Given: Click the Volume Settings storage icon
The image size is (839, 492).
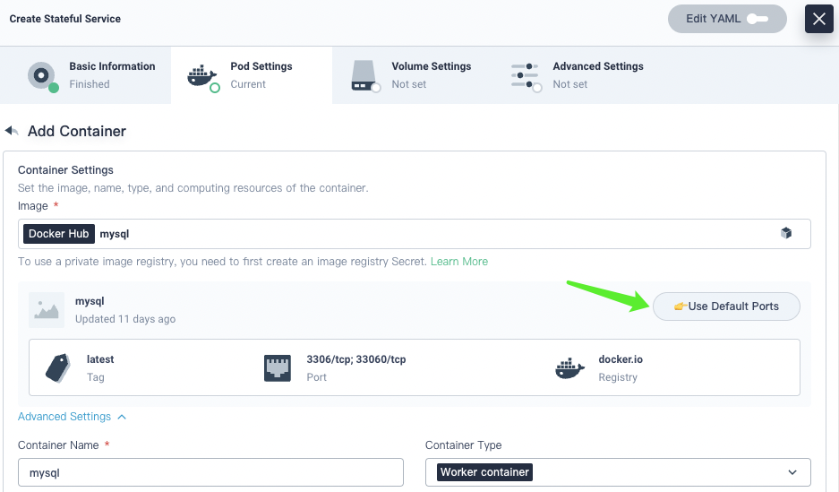Looking at the screenshot, I should [x=364, y=75].
